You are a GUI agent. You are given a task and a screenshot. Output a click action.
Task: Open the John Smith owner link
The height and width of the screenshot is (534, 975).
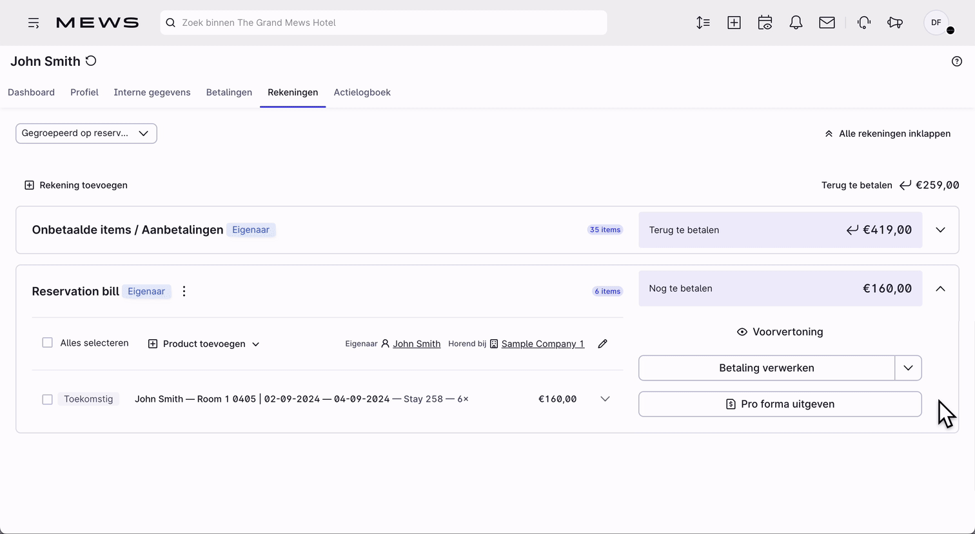417,344
